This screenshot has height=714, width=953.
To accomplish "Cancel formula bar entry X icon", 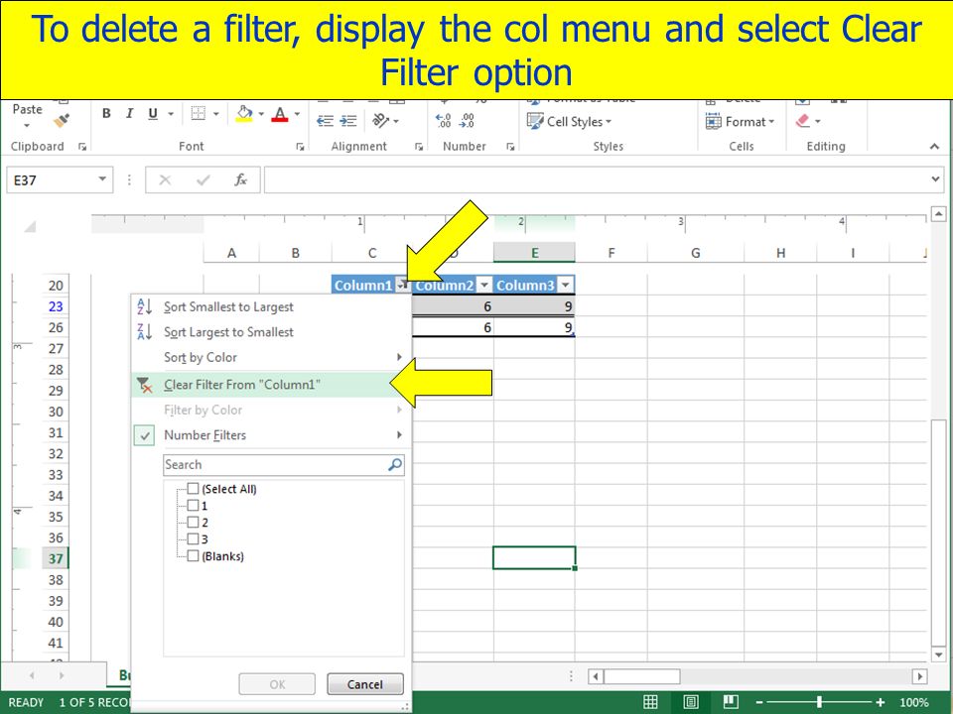I will [165, 179].
